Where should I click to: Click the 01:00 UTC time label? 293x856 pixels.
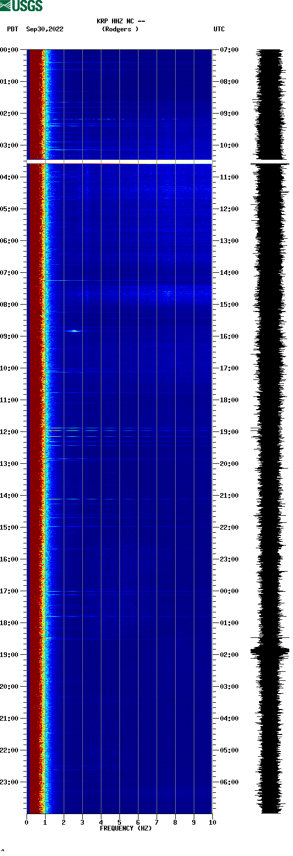click(x=229, y=623)
